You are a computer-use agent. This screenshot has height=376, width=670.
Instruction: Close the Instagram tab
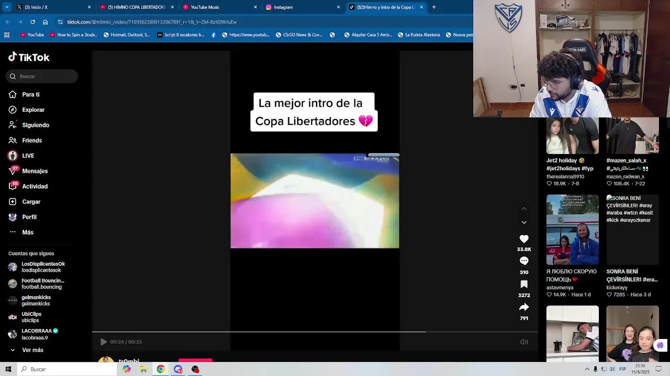tap(338, 7)
